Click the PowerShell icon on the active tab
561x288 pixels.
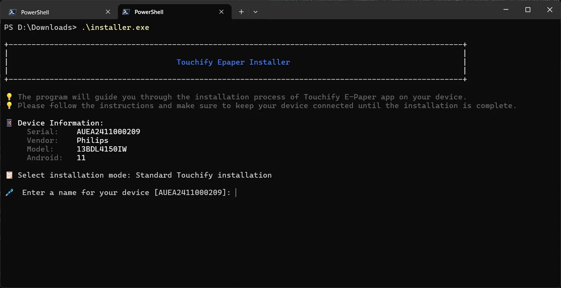coord(126,12)
